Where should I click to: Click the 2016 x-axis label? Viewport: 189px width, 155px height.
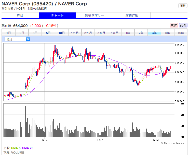pos(156,140)
